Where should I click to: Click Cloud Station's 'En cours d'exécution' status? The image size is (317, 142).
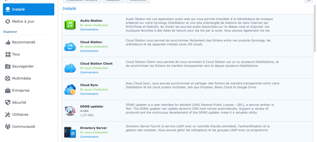click(x=94, y=47)
